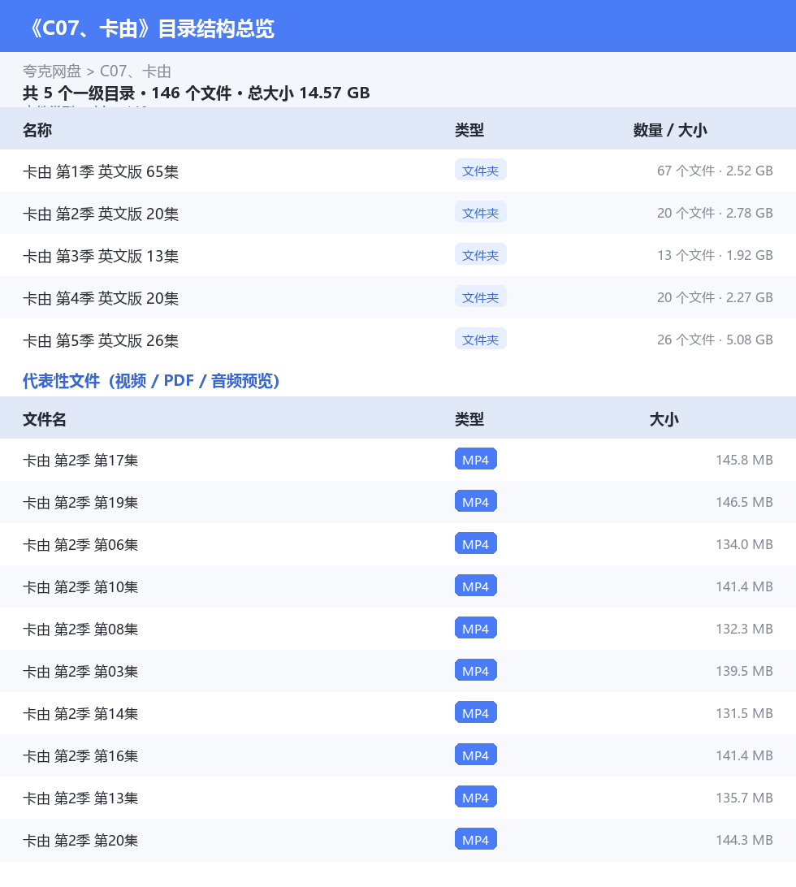
Task: Select file 卡由 第2季 第16集
Action: coord(80,756)
